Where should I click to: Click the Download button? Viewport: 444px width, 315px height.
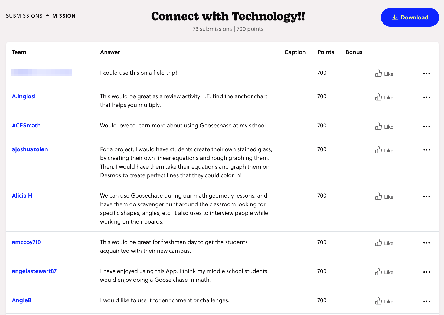tap(410, 17)
